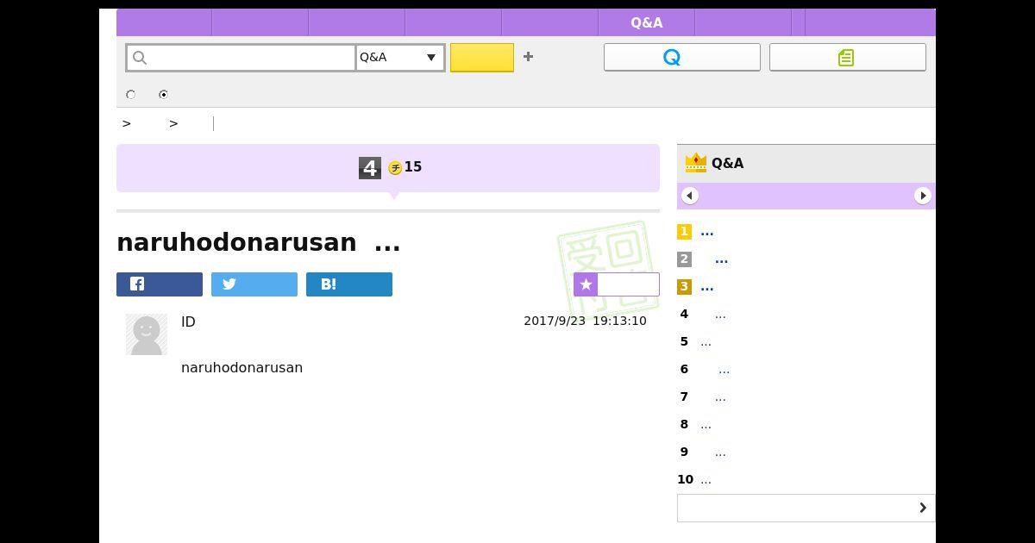Click the number 4 grade badge

(x=369, y=168)
